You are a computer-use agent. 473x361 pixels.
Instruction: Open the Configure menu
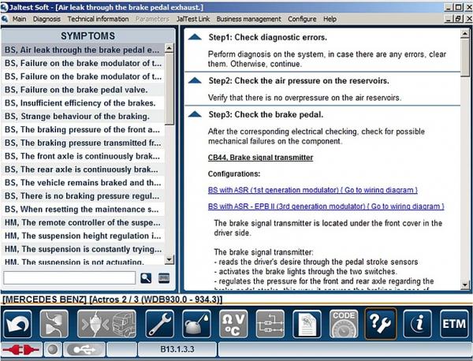click(x=302, y=19)
